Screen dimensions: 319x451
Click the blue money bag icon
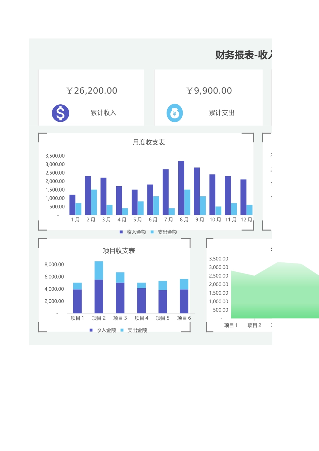coord(175,113)
